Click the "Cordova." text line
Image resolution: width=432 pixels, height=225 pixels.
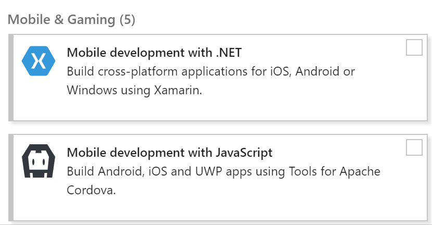click(91, 190)
